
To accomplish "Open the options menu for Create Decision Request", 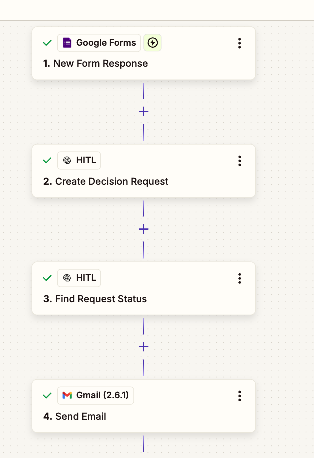I will (x=239, y=161).
